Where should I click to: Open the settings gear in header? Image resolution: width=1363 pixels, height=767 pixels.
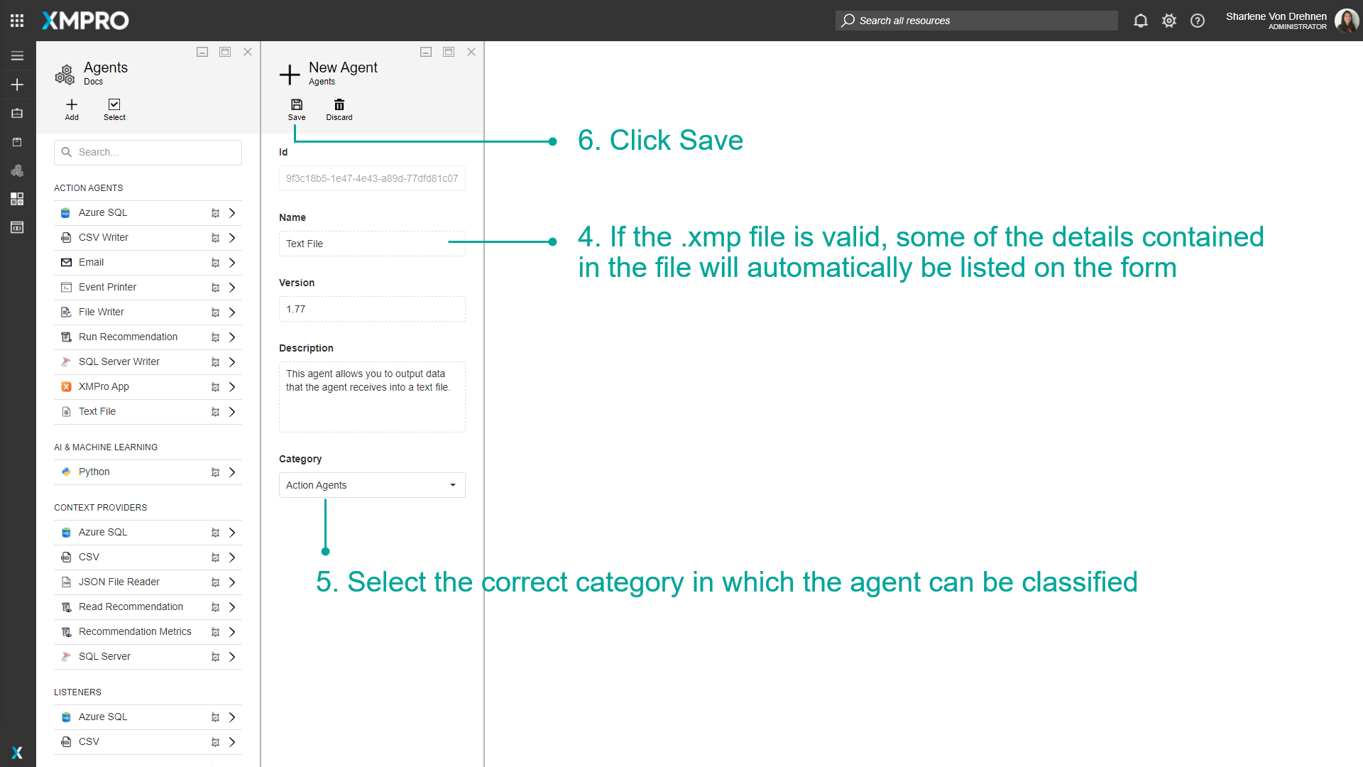tap(1169, 21)
